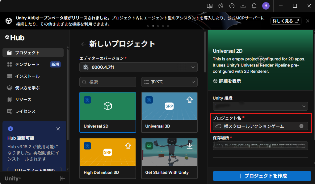Screen dimensions: 315x184
Task: Click the template 検索 search field
Action: coord(108,82)
